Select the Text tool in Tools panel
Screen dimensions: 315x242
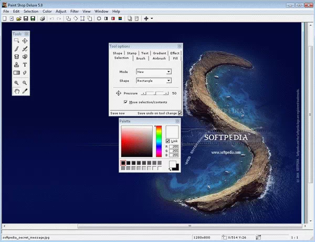tap(25, 65)
